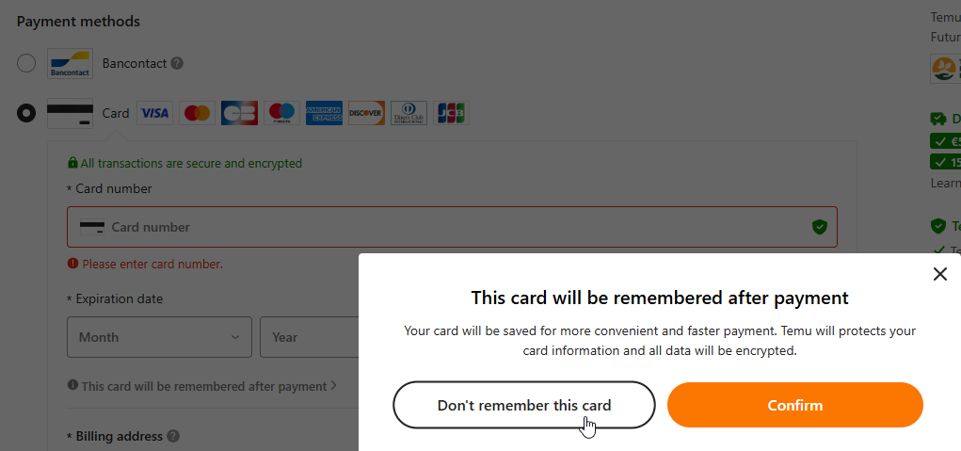
Task: Click the Bancontact logo thumbnail
Action: pos(70,63)
